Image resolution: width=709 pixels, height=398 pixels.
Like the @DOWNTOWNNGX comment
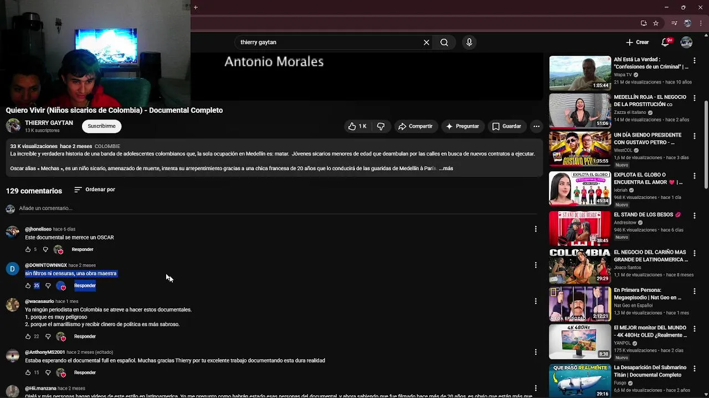click(28, 286)
